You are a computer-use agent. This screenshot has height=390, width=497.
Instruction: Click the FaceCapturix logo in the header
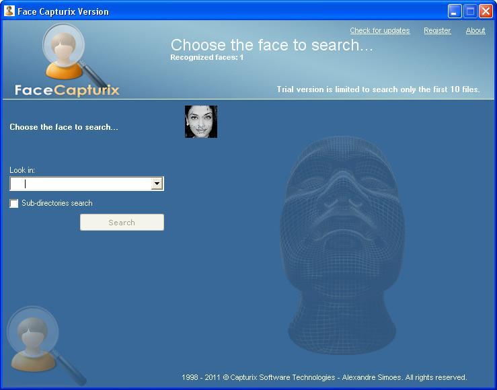click(67, 61)
